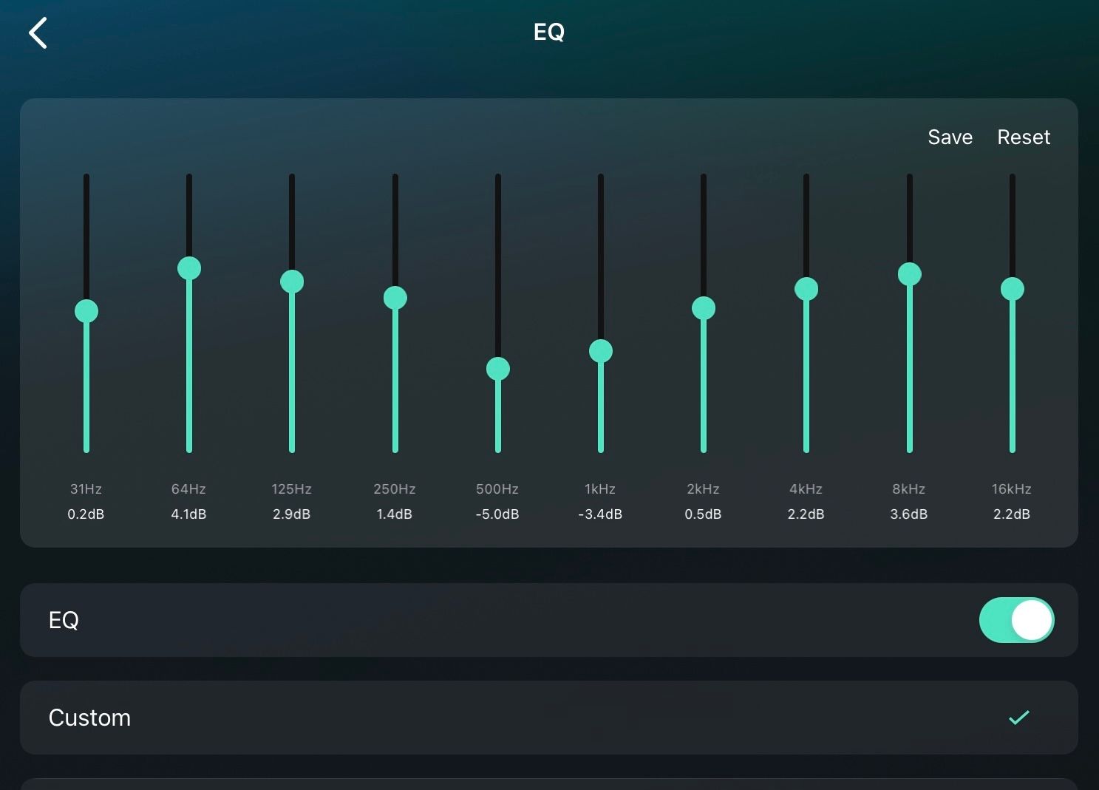Screen dimensions: 1099x790
Task: Click the 64Hz slider handle
Action: click(189, 268)
